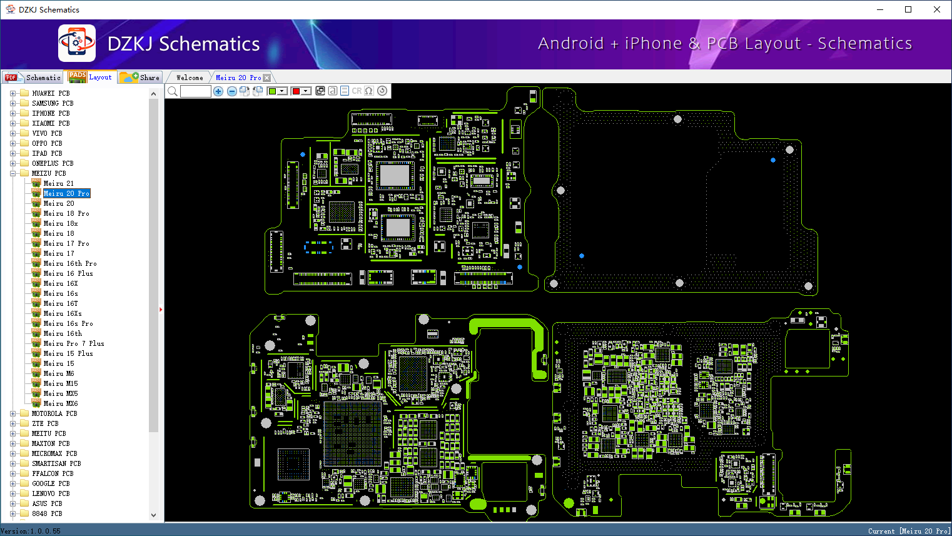Click the rotate clockwise pages icon
952x536 pixels.
245,91
